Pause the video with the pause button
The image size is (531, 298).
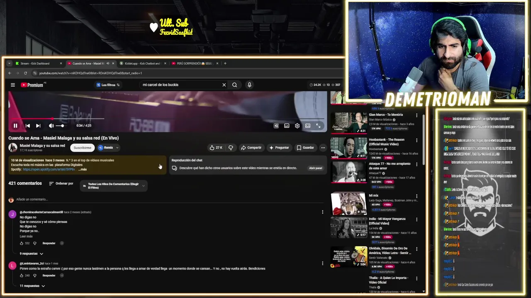coord(15,126)
